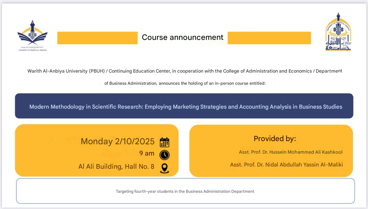This screenshot has height=209, width=368.
Task: Click the yellow bar left of the heading
Action: click(x=97, y=38)
